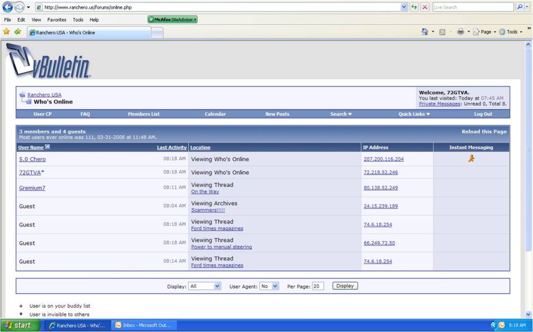533x332 pixels.
Task: Click the McAfee SiteAdvisor button
Action: coord(173,20)
